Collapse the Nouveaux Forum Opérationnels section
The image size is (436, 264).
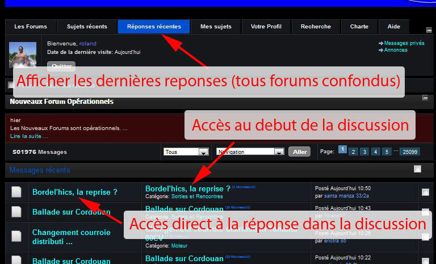425,98
